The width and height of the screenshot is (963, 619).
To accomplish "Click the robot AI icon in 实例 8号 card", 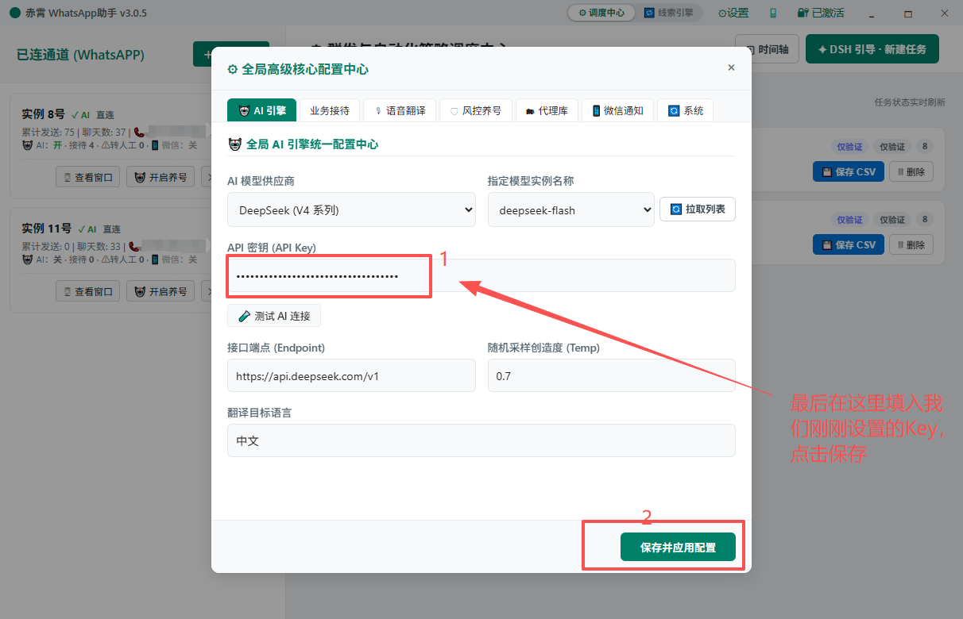I will coord(27,145).
